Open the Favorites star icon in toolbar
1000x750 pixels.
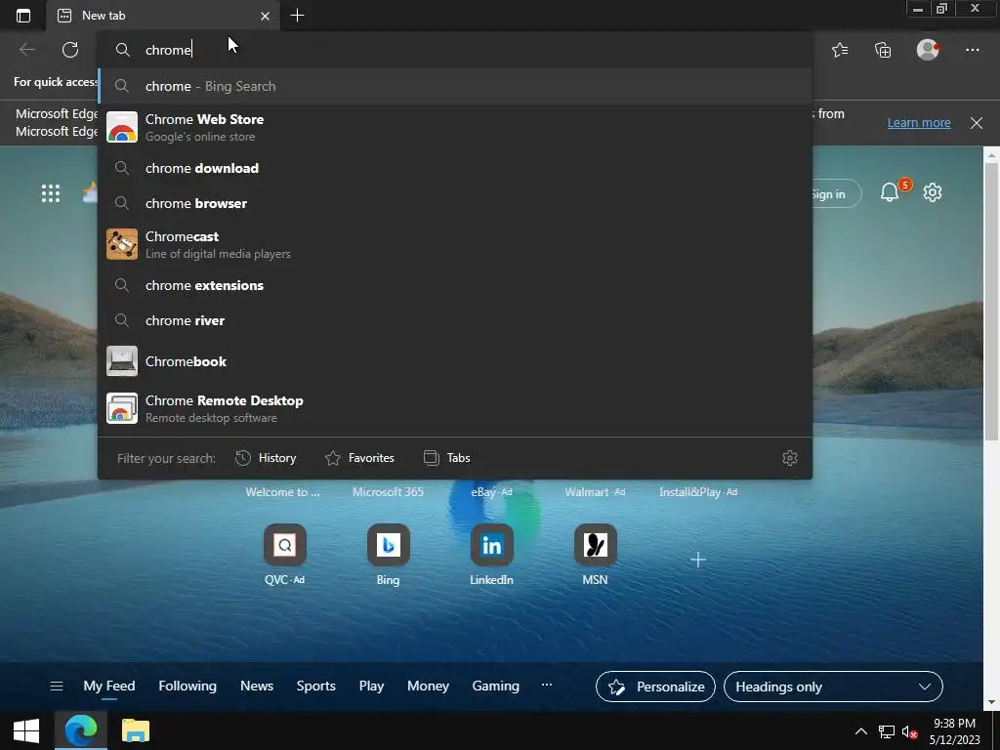click(840, 50)
